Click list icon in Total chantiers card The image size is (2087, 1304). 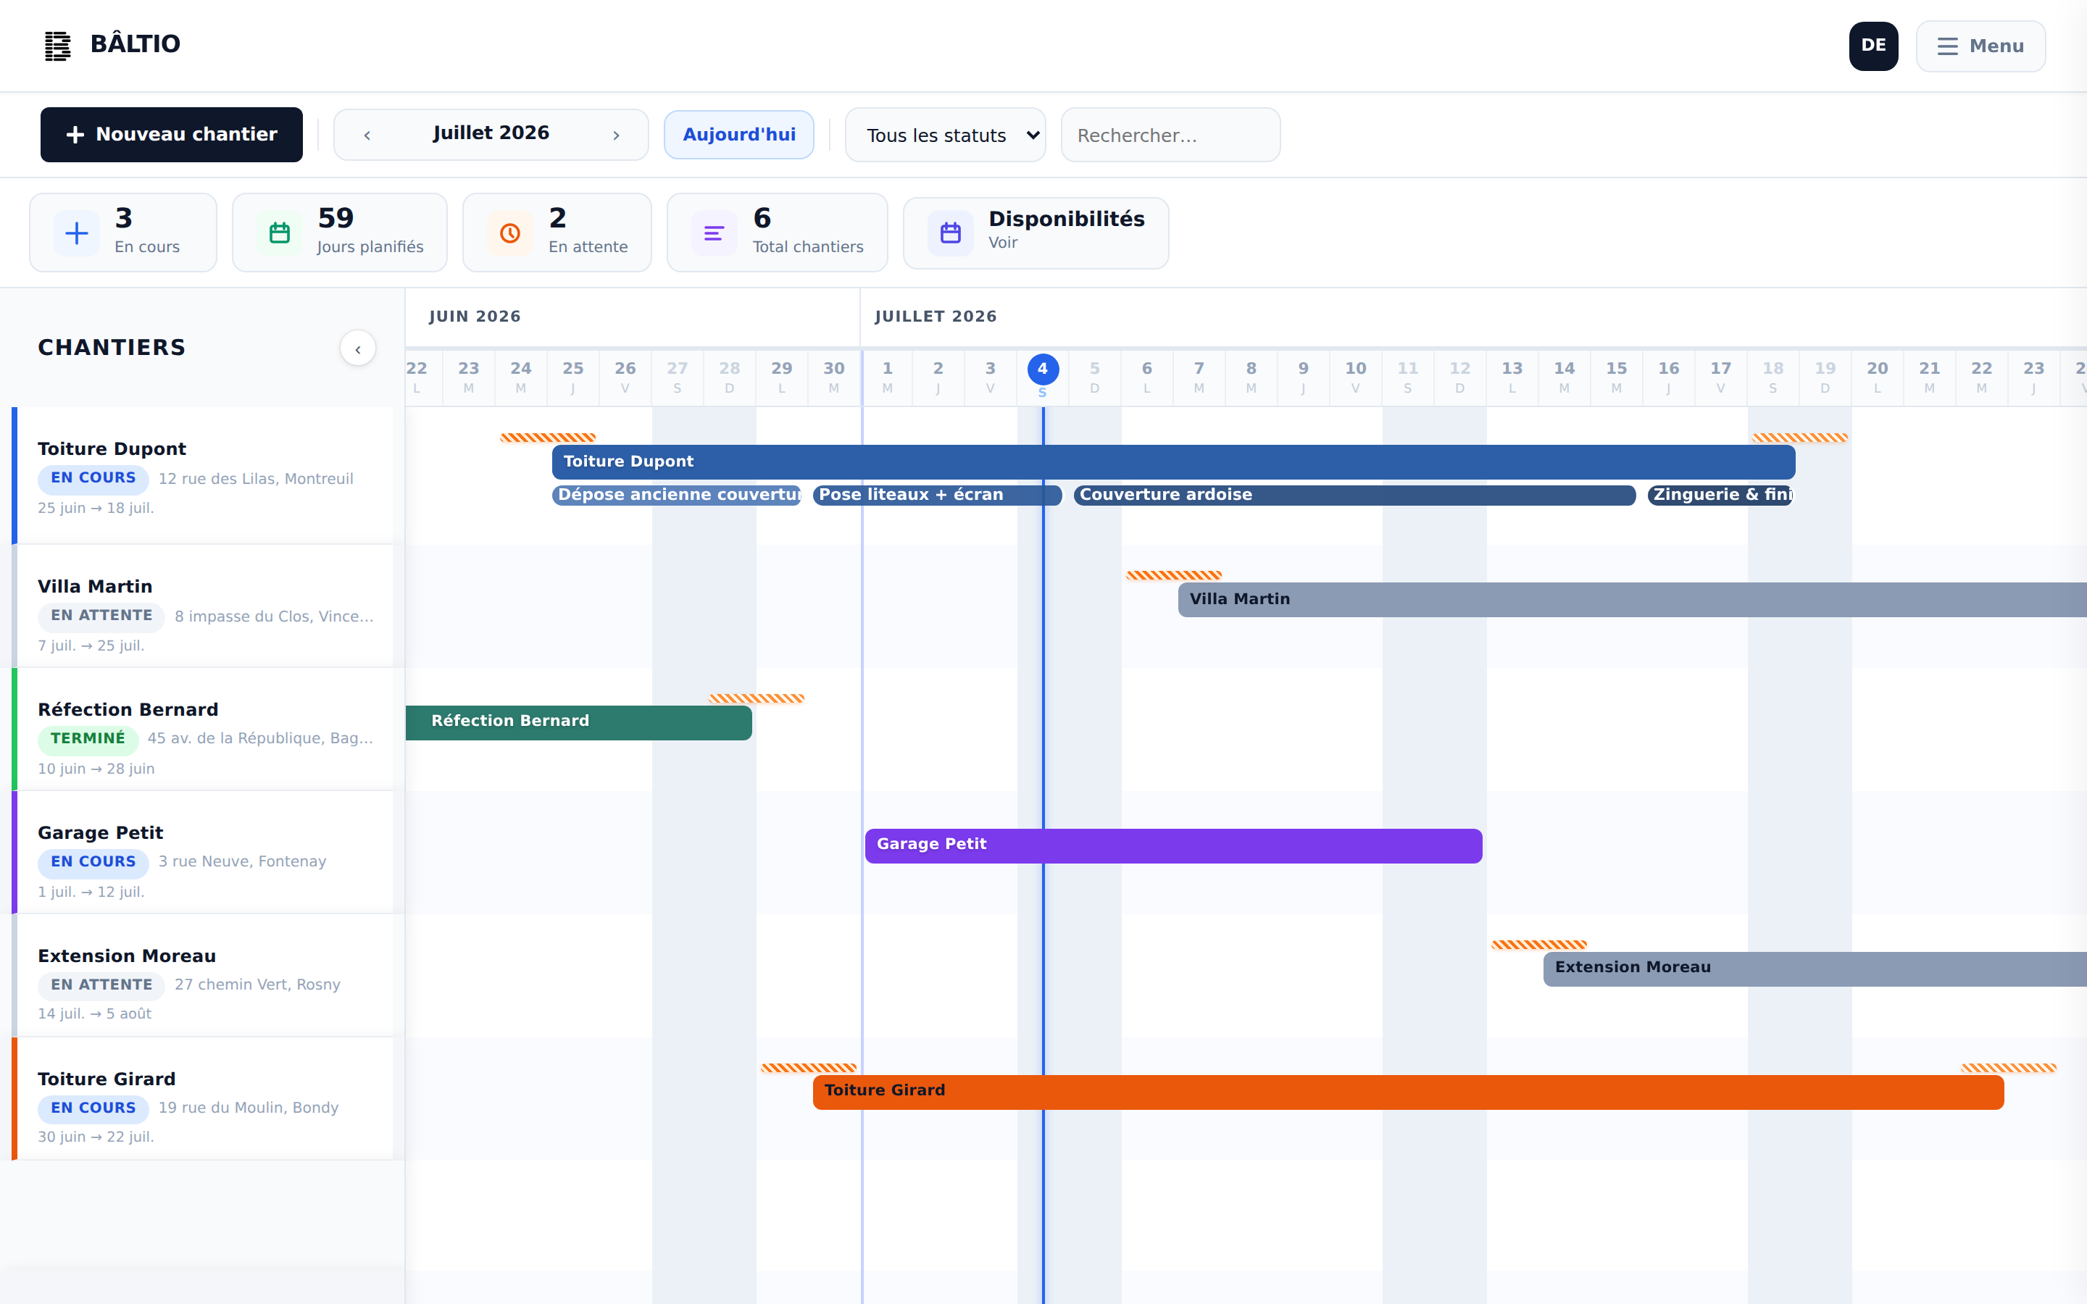coord(714,233)
